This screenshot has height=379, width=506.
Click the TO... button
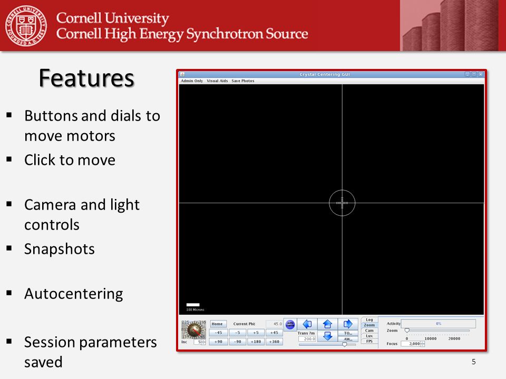pos(348,333)
